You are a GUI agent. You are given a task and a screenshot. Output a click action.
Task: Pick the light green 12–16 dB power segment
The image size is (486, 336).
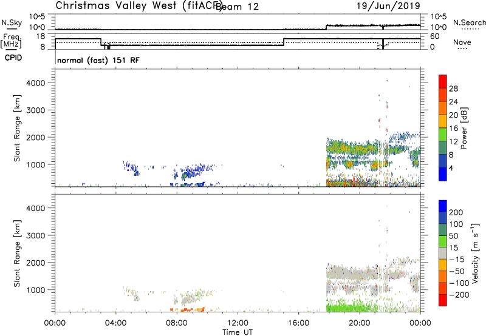(443, 135)
